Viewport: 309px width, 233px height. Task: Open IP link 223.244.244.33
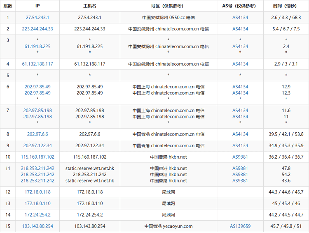(37, 29)
